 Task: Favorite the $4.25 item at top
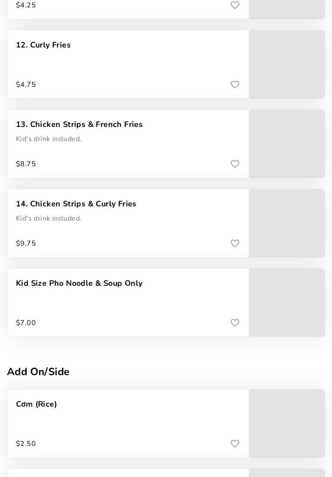coord(235,5)
